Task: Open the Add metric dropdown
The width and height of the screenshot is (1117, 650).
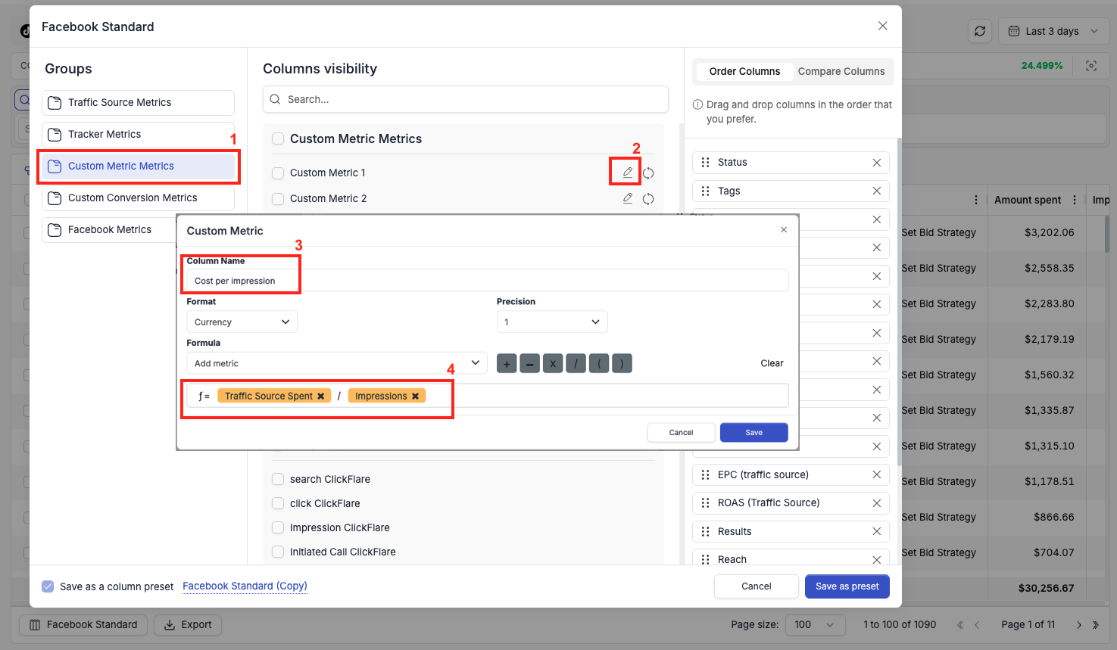Action: tap(337, 363)
